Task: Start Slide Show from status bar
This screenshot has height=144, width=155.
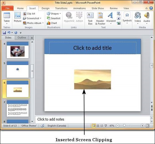Action: tap(106, 126)
